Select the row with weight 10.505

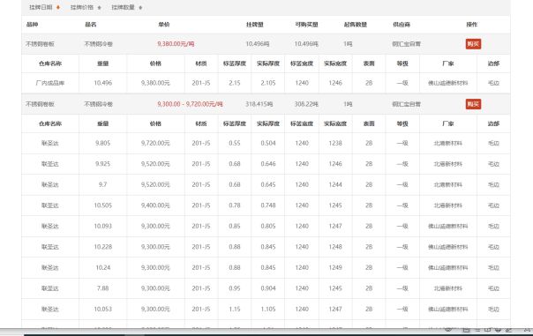pos(266,205)
